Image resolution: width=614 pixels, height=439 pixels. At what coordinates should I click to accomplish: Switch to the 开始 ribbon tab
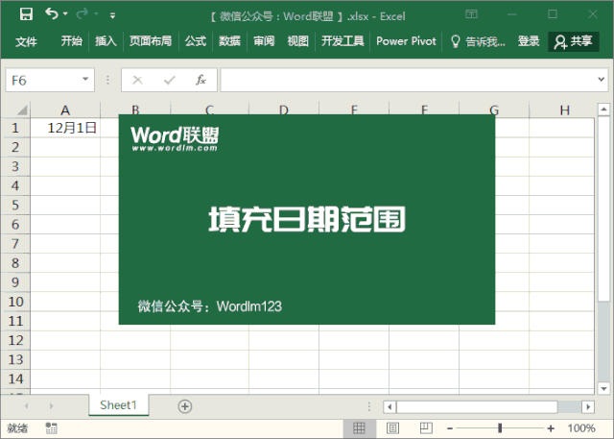pyautogui.click(x=72, y=41)
